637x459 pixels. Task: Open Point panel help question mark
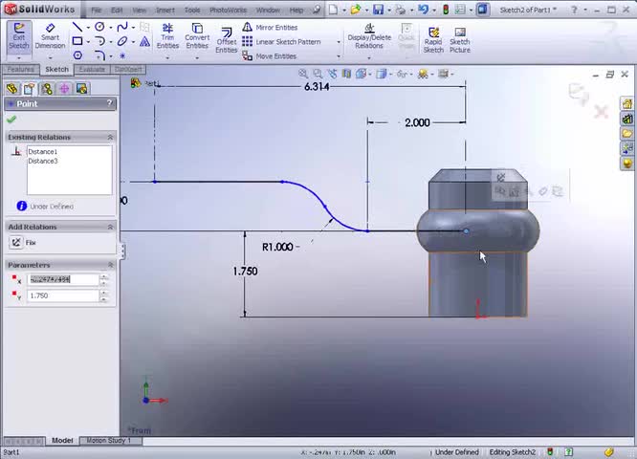pyautogui.click(x=109, y=103)
